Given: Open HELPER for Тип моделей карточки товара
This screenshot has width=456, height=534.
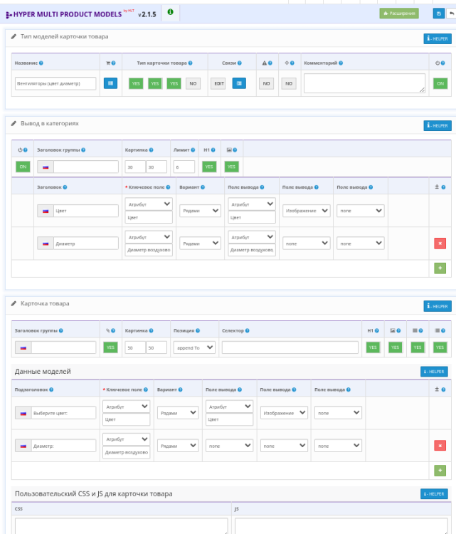Looking at the screenshot, I should [x=437, y=38].
